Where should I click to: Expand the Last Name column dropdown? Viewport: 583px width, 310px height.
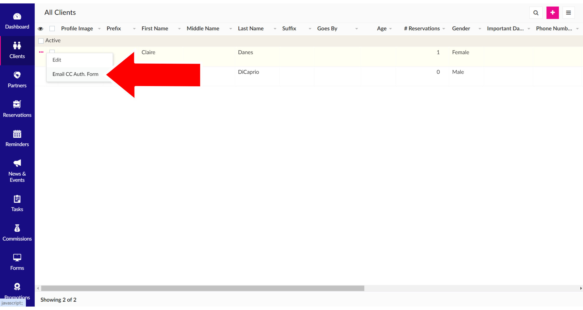click(x=275, y=29)
